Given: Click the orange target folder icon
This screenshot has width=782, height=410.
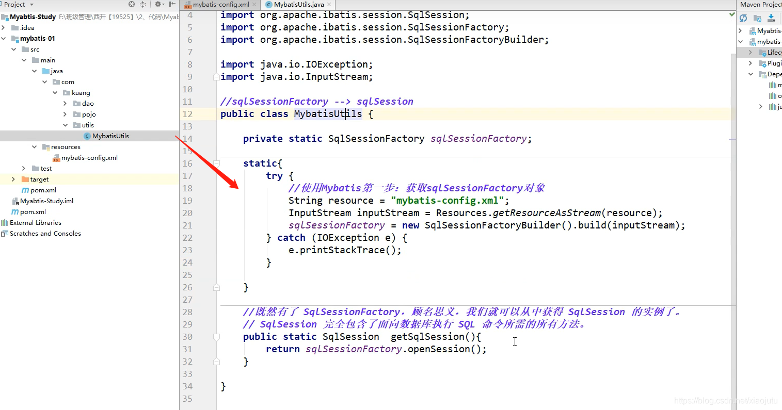Looking at the screenshot, I should tap(25, 179).
